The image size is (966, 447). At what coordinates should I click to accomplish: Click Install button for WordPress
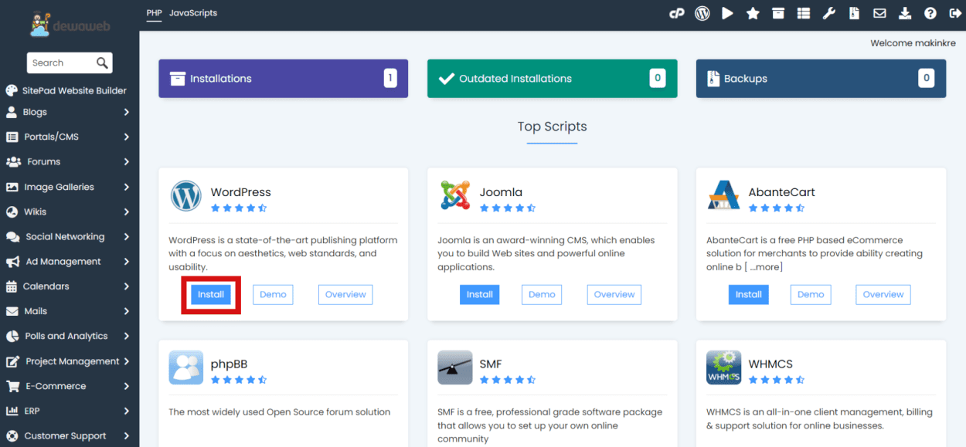(211, 294)
